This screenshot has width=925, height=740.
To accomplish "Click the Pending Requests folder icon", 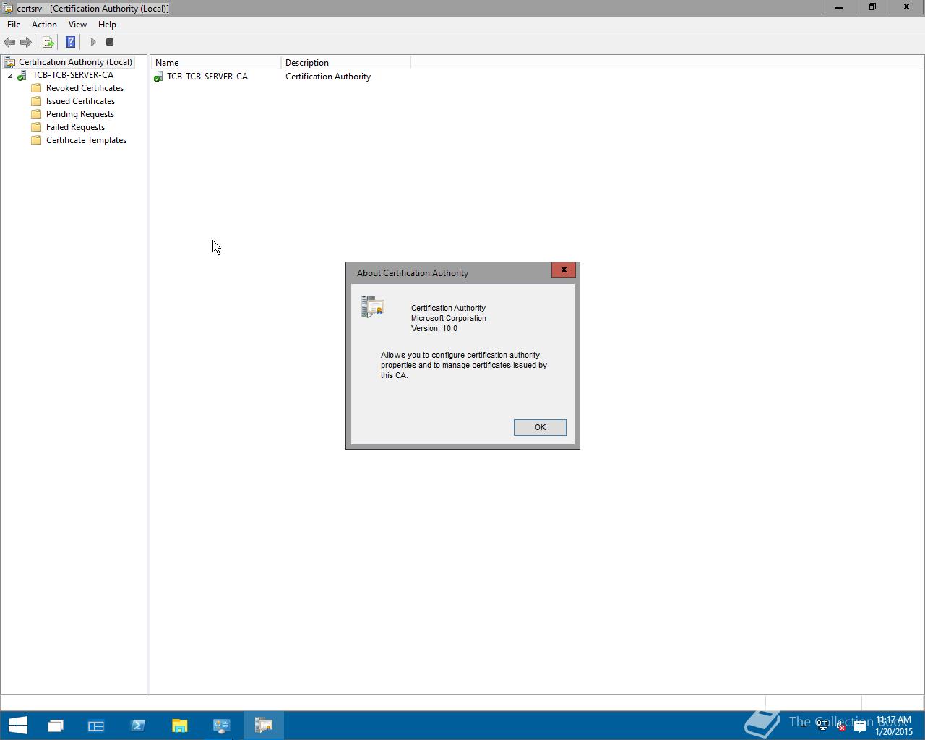I will [x=36, y=114].
